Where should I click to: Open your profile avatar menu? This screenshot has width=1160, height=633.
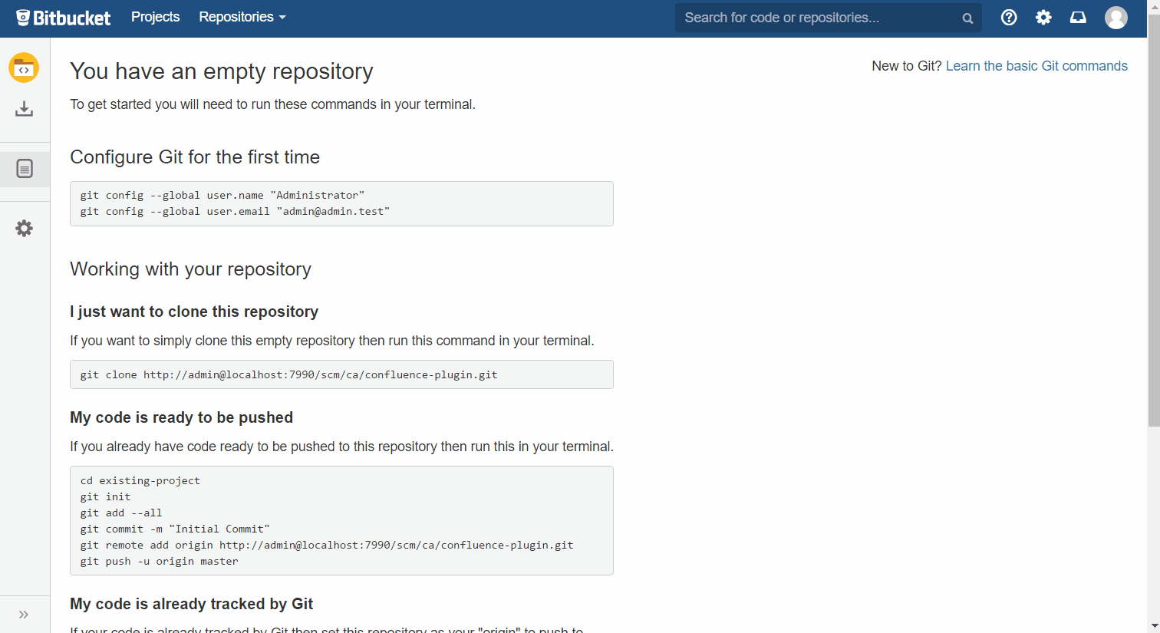click(1116, 17)
